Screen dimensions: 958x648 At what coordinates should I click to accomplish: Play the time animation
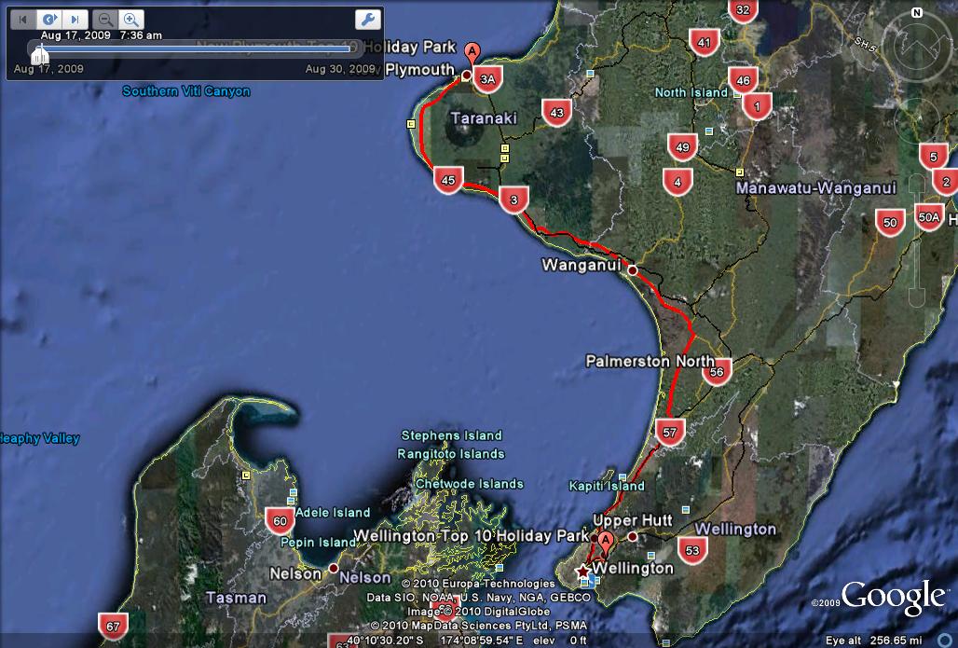point(49,19)
